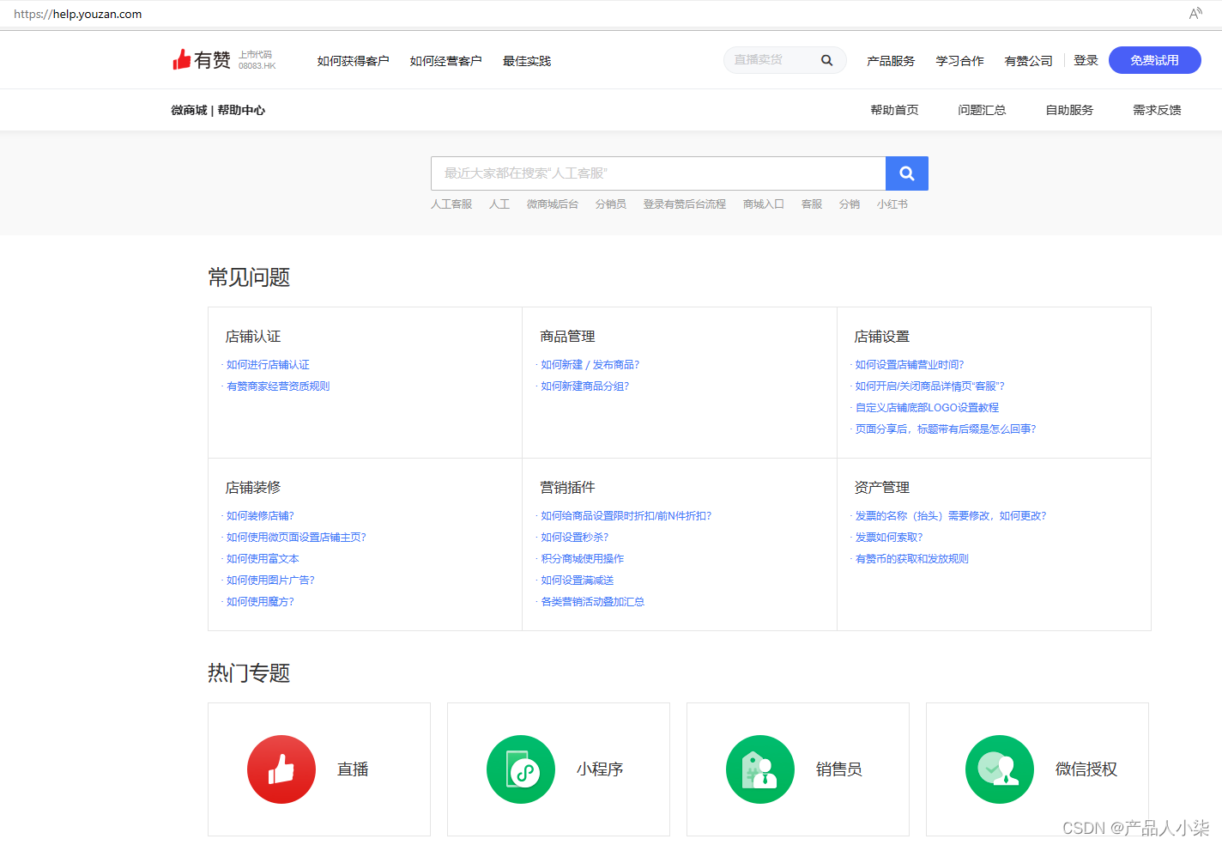Screen dimensions: 1222x845
Task: Open 最佳实践 menu
Action: click(527, 61)
